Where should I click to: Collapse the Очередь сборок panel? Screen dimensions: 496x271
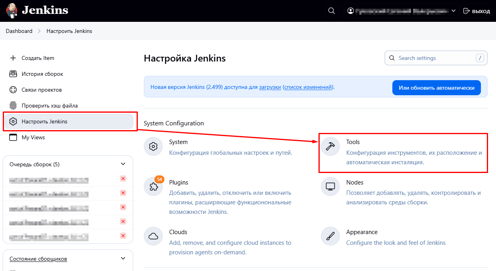tap(123, 164)
